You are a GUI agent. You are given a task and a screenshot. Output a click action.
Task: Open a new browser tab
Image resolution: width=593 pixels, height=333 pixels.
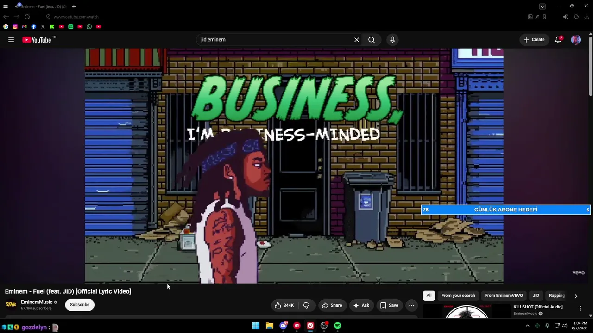74,6
